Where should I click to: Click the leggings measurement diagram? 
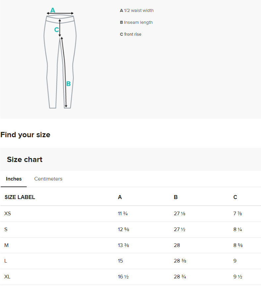tap(60, 58)
